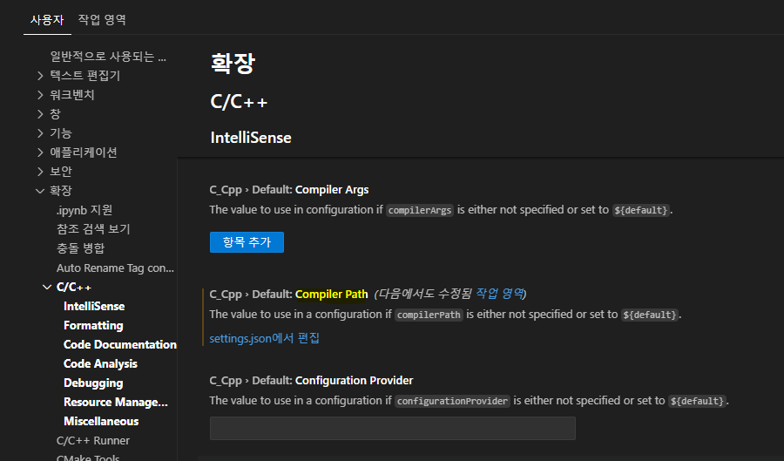
Task: Select 보안 in settings tree
Action: tap(61, 172)
